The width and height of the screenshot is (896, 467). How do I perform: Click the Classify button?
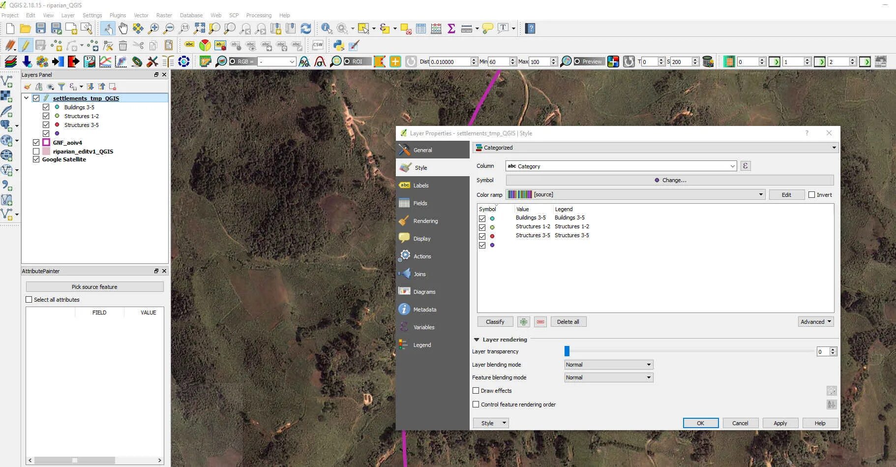[495, 322]
